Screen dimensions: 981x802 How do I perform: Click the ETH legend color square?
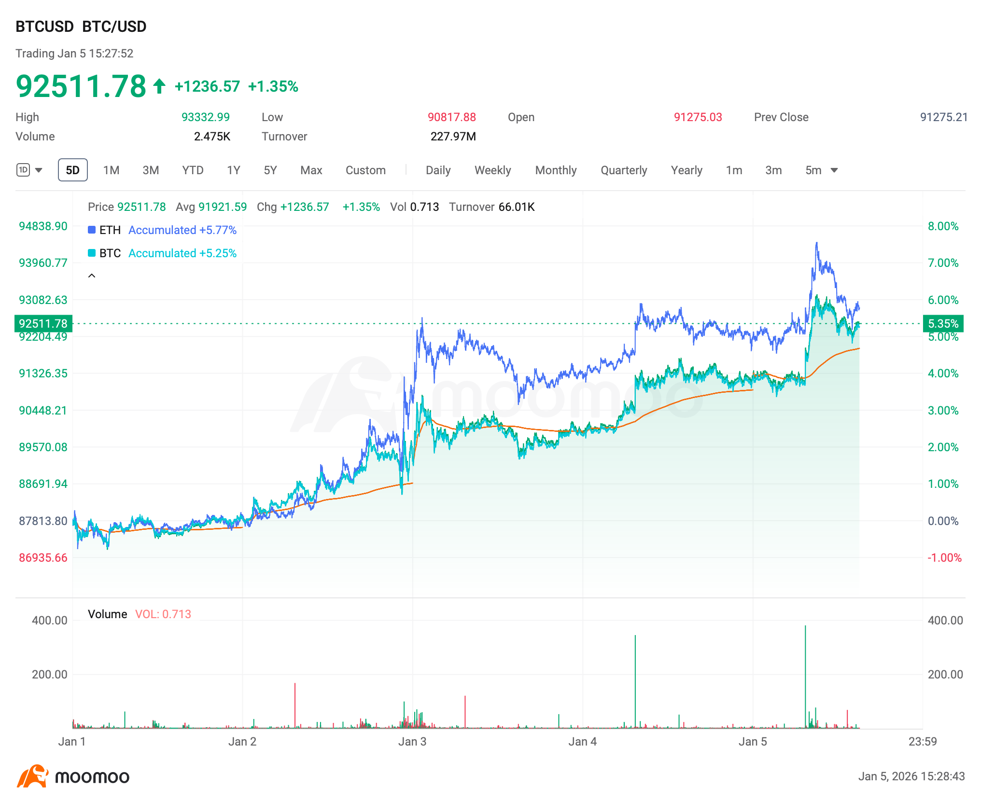tap(92, 230)
